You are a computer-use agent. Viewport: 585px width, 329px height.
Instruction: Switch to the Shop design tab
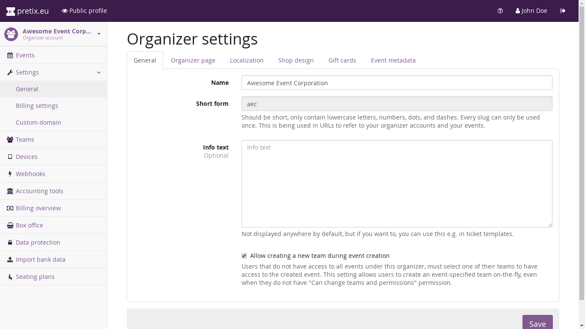pyautogui.click(x=296, y=60)
